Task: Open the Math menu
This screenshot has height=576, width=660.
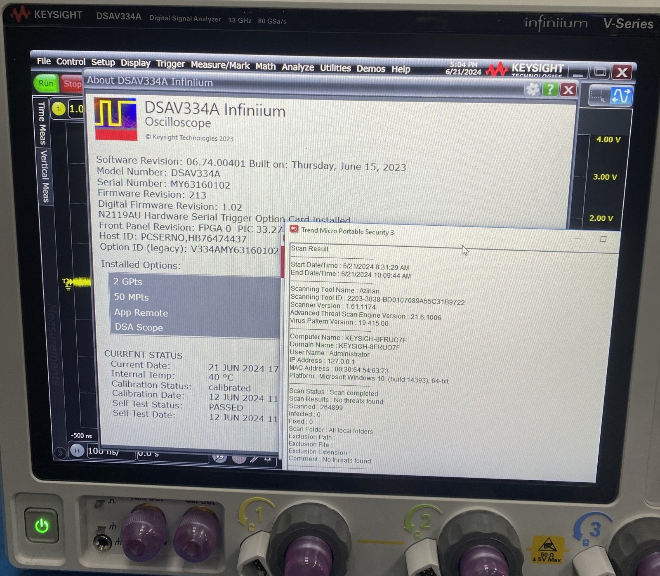Action: pos(266,66)
